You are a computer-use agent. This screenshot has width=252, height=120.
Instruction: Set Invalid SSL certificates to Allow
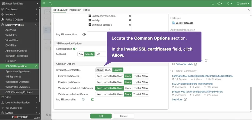[x=100, y=70]
